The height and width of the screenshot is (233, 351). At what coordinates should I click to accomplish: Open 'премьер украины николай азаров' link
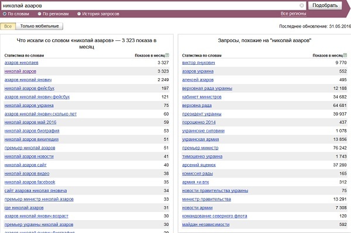pyautogui.click(x=39, y=224)
